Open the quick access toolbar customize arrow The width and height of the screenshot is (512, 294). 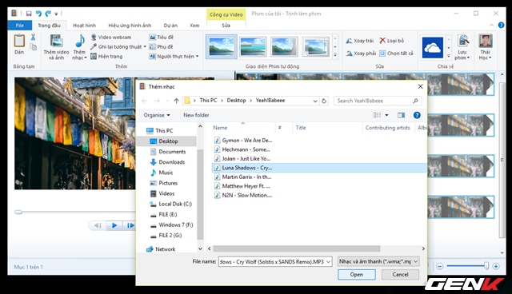(x=56, y=14)
